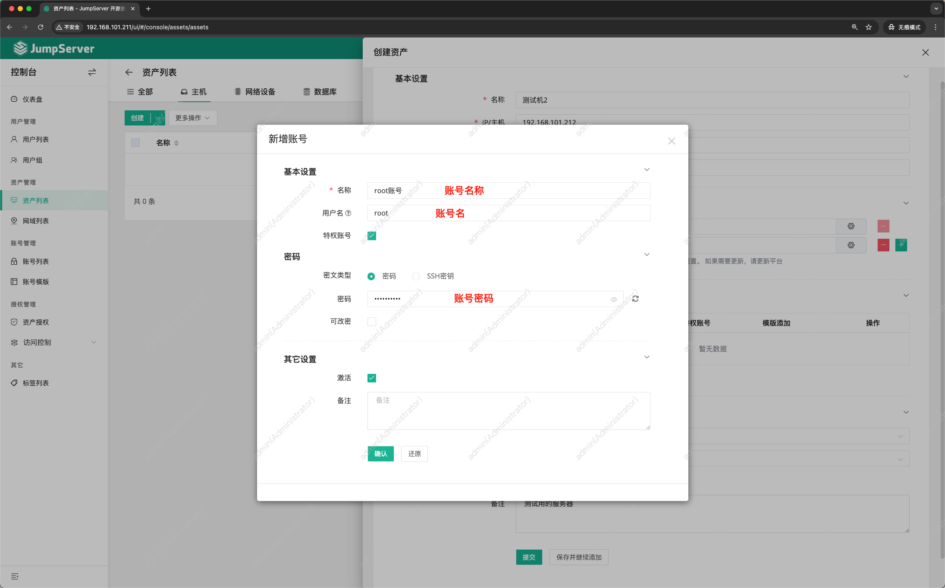Viewport: 945px width, 588px height.
Task: Uncheck the 特权账号 checkbox
Action: point(371,235)
